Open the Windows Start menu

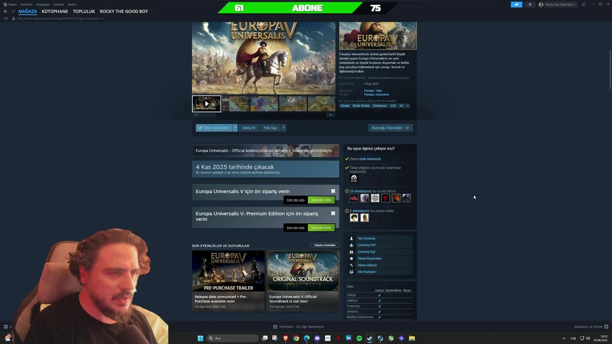(x=200, y=338)
